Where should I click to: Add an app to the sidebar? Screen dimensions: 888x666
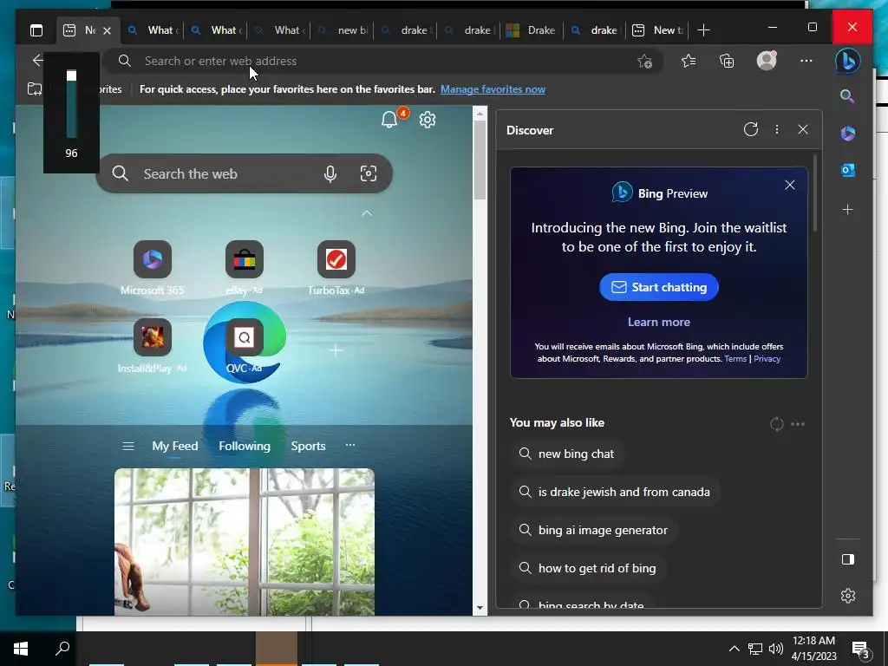(848, 210)
